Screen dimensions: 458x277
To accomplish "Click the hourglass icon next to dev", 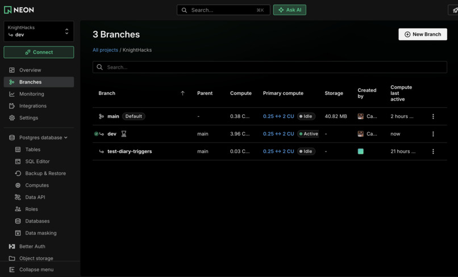I will click(x=124, y=134).
